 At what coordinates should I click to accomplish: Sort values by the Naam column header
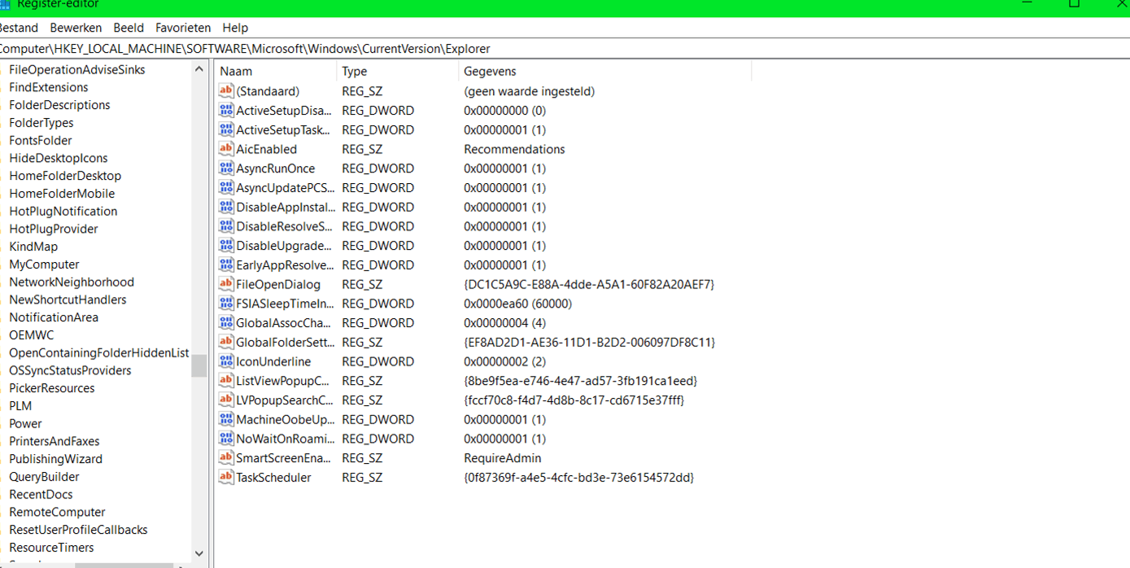pos(275,71)
